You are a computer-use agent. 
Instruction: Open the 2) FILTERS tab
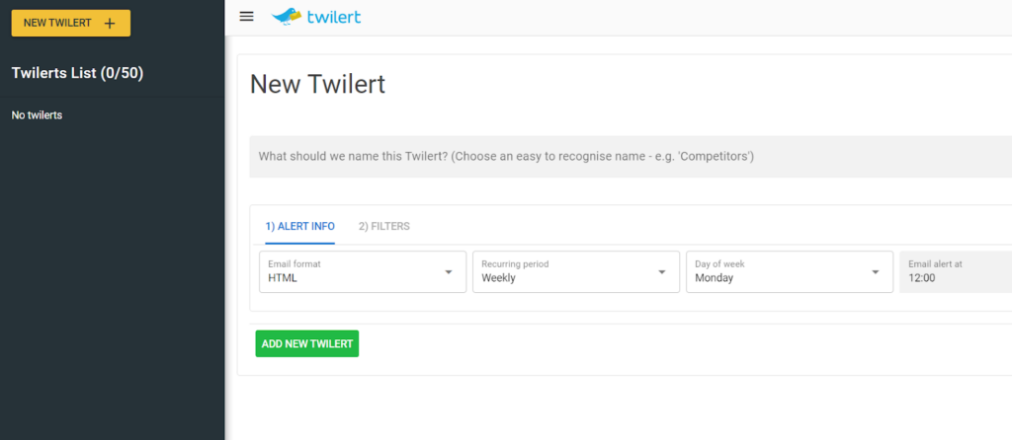pyautogui.click(x=383, y=226)
